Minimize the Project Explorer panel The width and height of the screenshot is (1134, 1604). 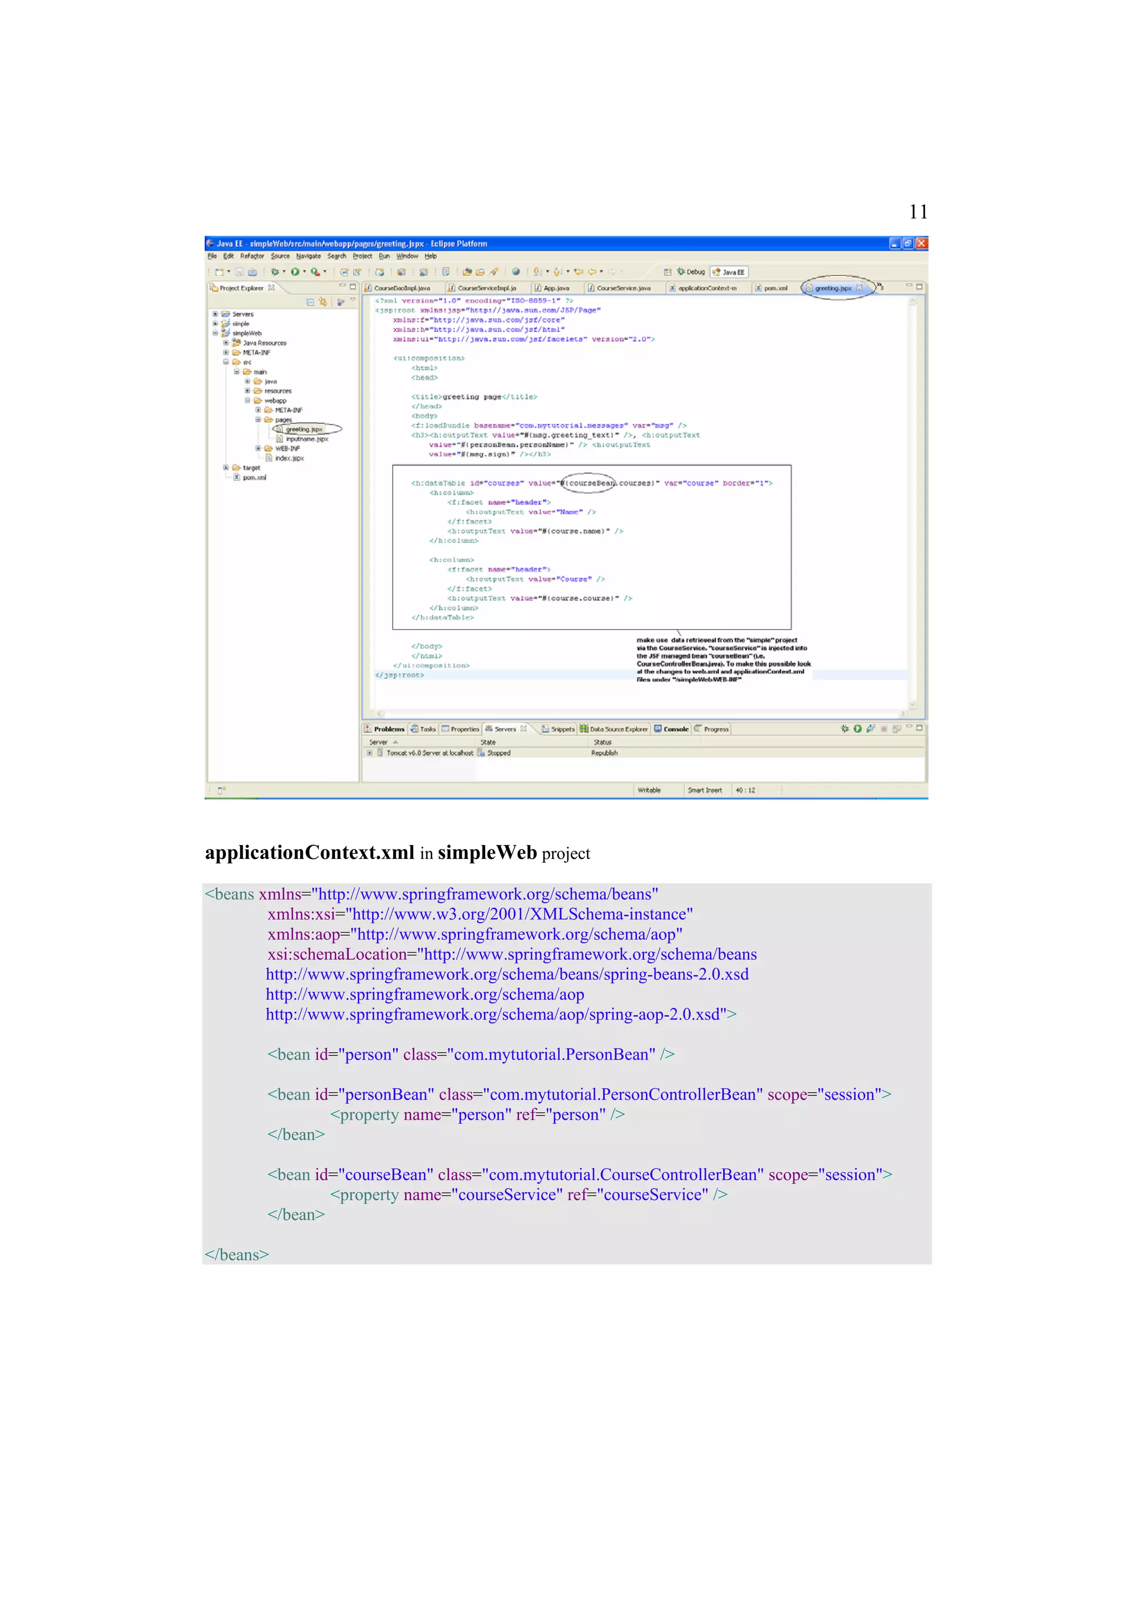(x=342, y=286)
